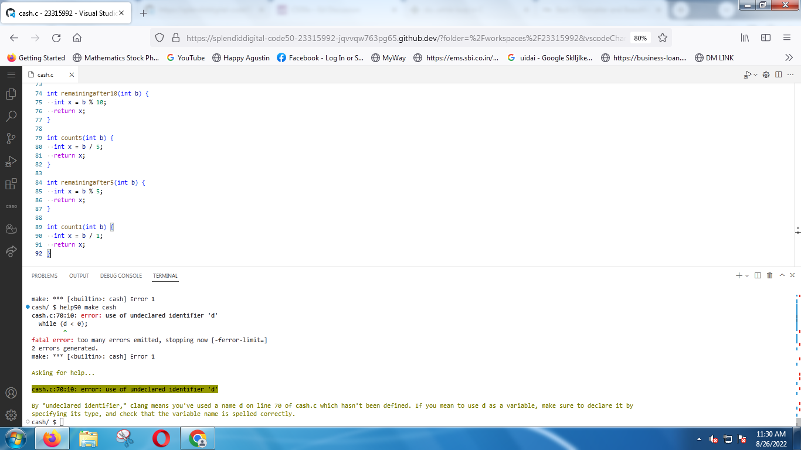Image resolution: width=801 pixels, height=450 pixels.
Task: Open the terminal launch profile dropdown
Action: pyautogui.click(x=747, y=275)
